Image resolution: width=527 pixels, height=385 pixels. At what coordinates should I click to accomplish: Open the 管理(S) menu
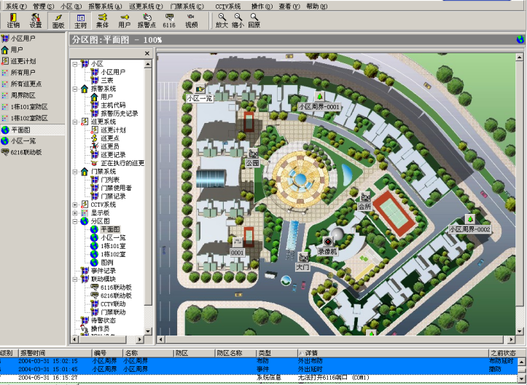coord(43,6)
